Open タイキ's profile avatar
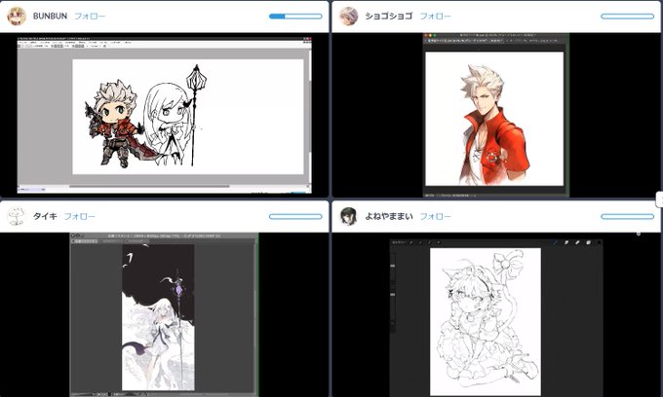Viewport: 663px width, 397px height. (x=17, y=216)
